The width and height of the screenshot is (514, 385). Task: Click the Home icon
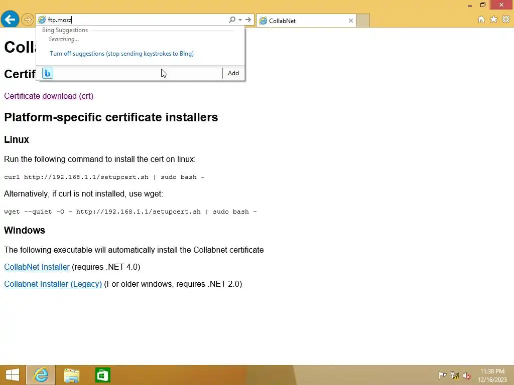[481, 20]
